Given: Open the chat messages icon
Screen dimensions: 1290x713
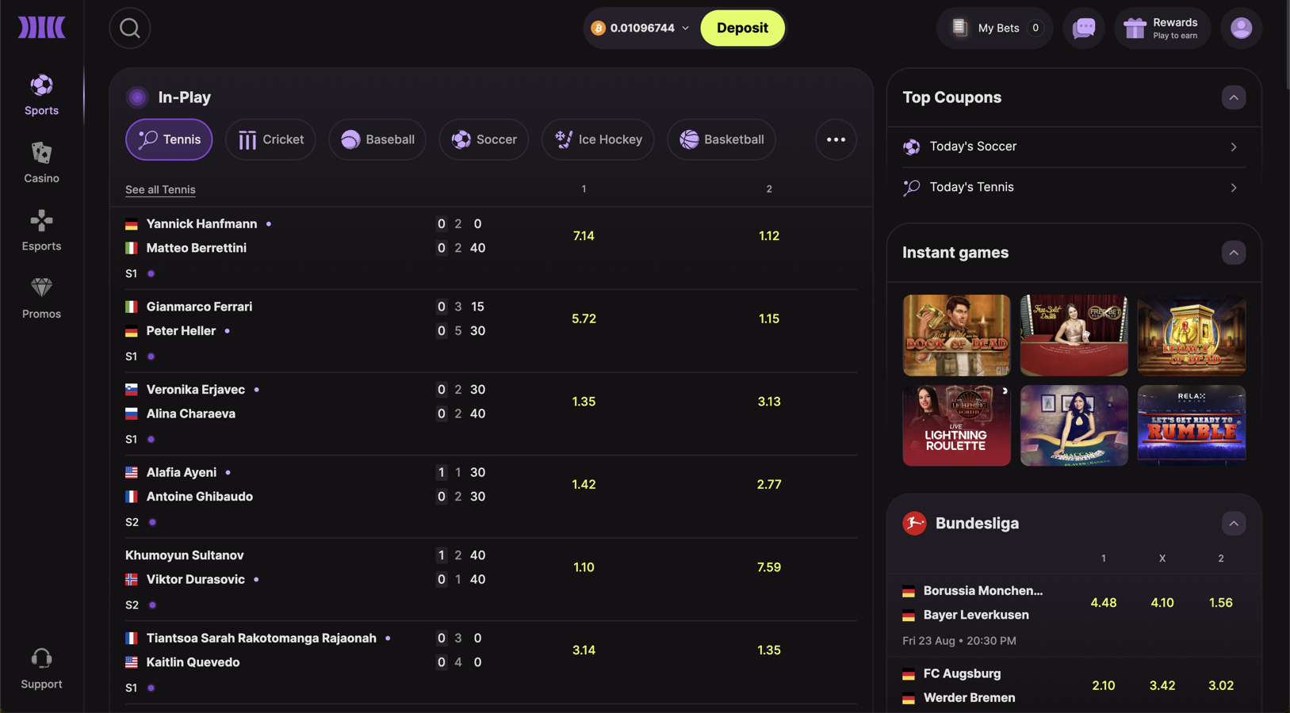Looking at the screenshot, I should (x=1084, y=28).
